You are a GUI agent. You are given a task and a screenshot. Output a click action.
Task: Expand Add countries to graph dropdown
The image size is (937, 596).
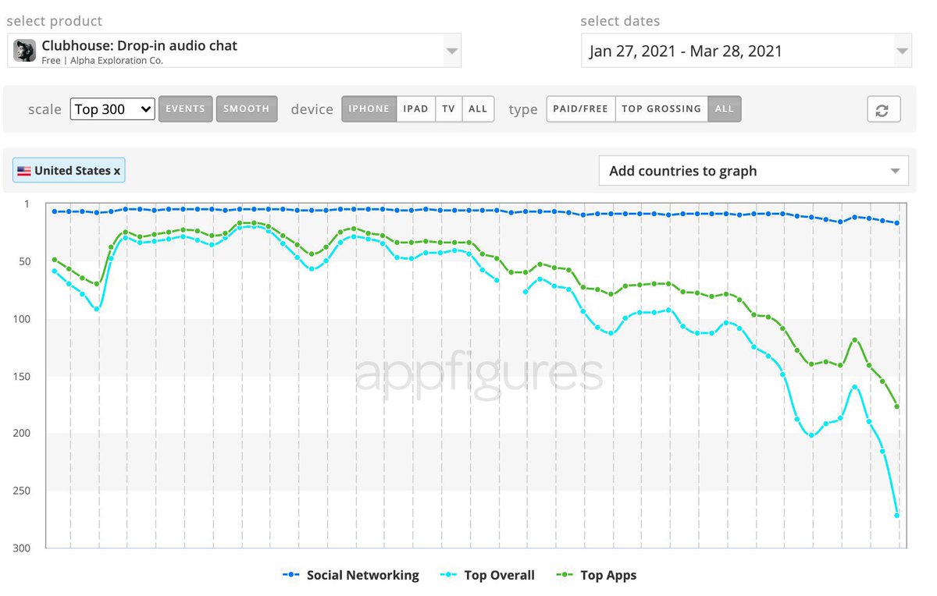coord(754,171)
